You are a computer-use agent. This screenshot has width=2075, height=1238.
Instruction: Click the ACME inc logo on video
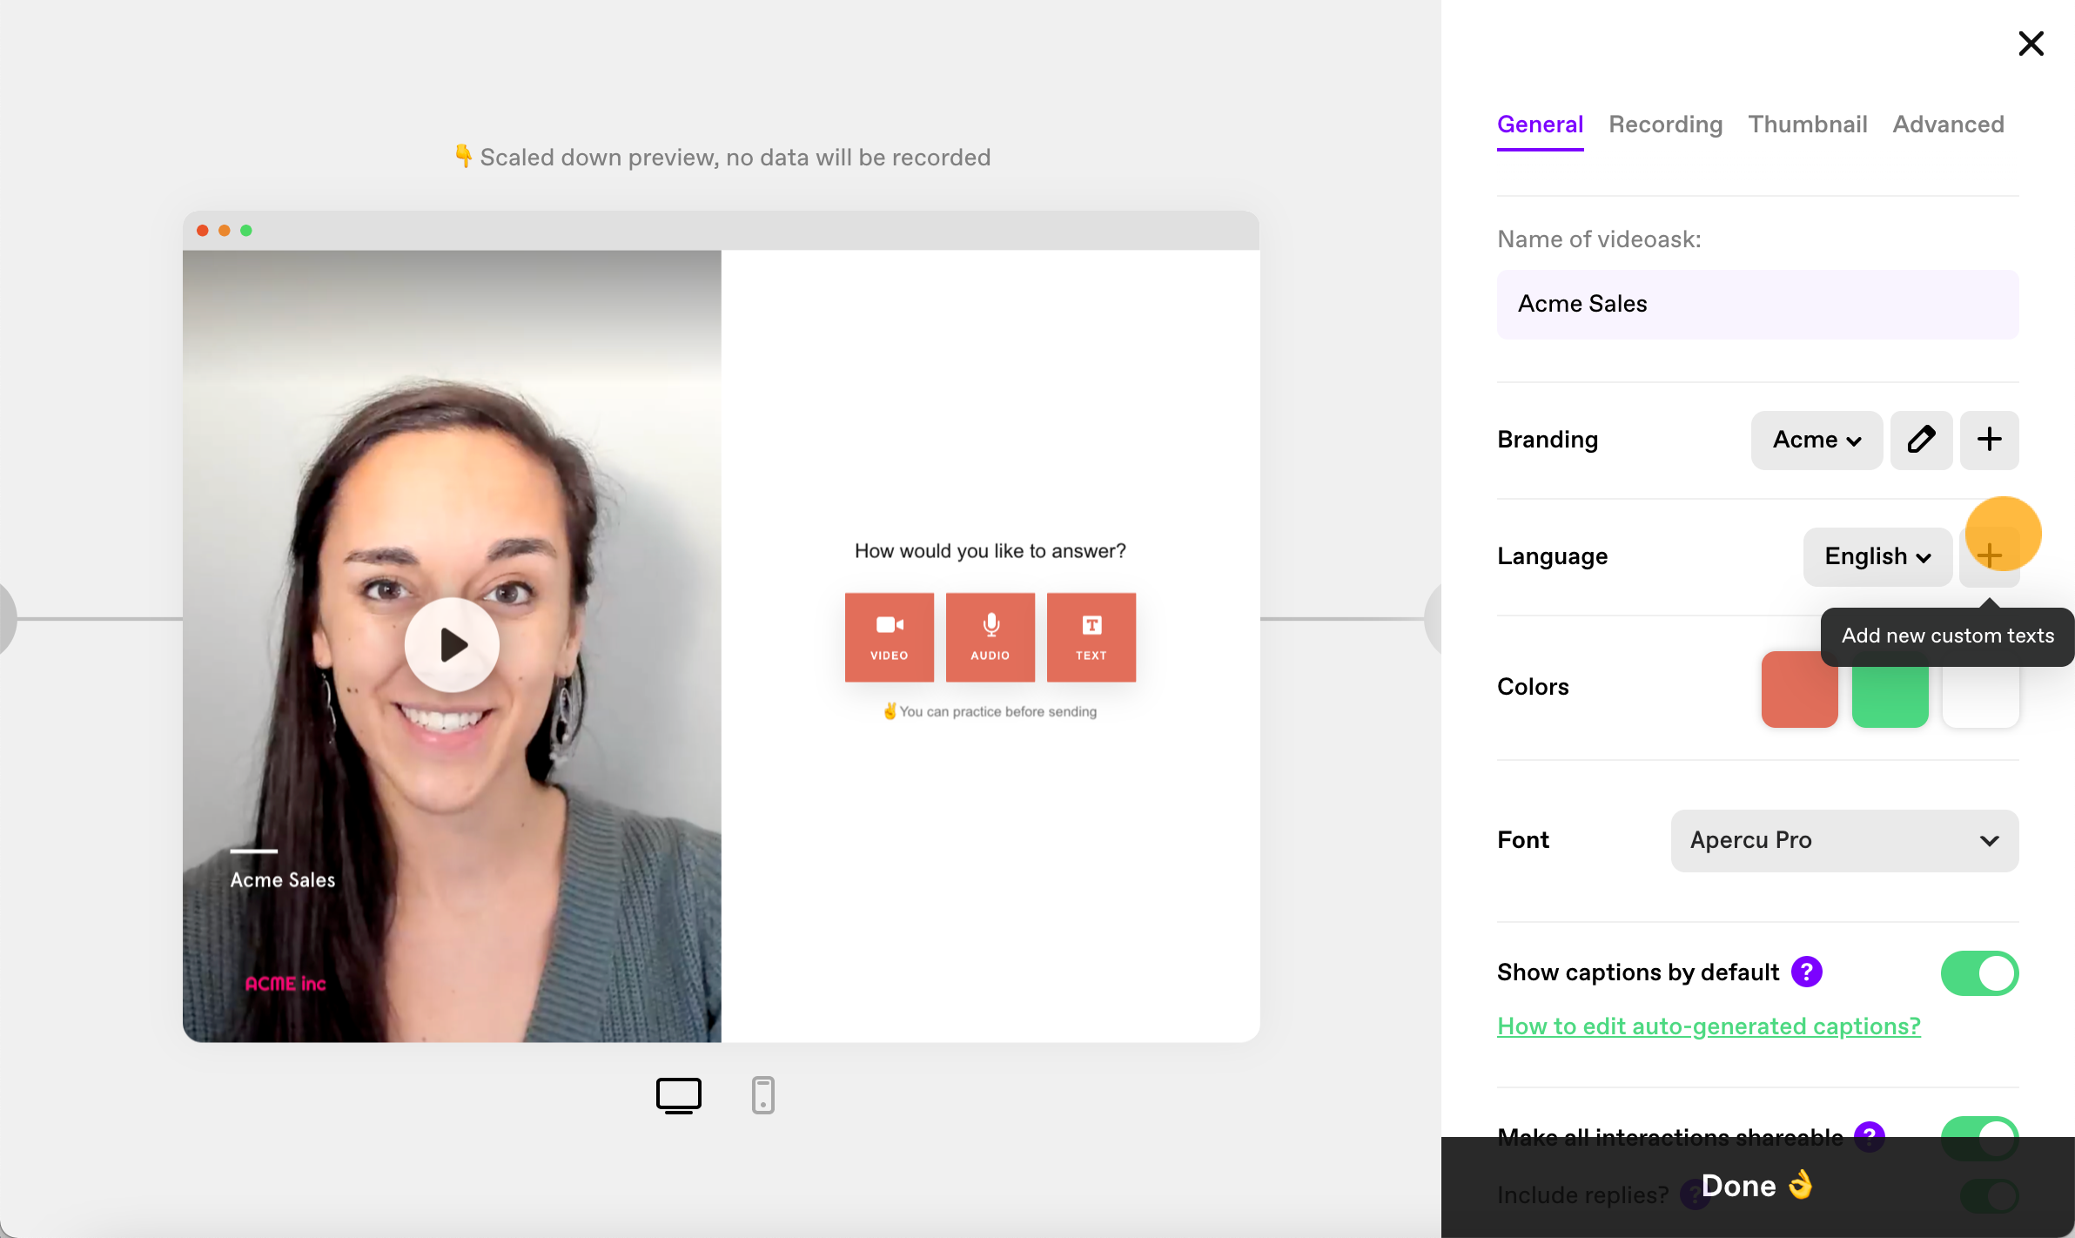(285, 984)
